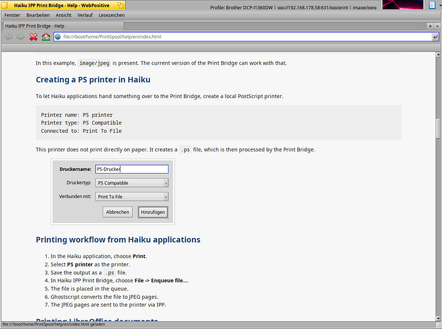442x329 pixels.
Task: Click the window zoom icon in title tab
Action: click(120, 5)
